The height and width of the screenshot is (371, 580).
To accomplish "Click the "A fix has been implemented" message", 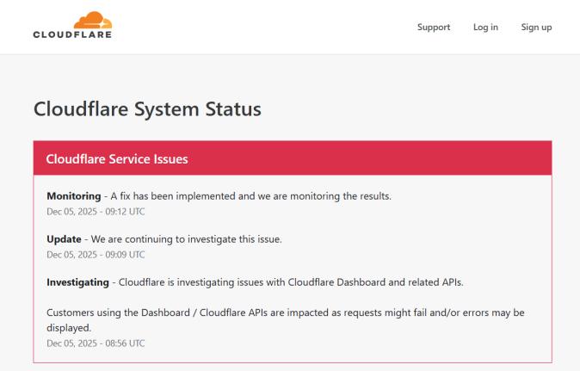I will (x=250, y=196).
